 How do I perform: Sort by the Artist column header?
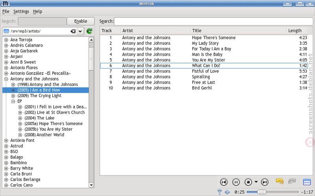pyautogui.click(x=156, y=31)
